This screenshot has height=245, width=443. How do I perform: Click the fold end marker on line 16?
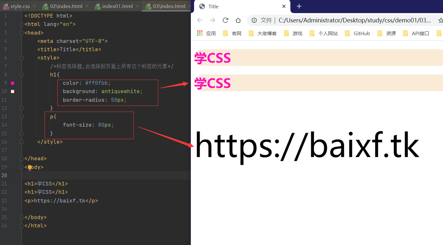point(21,142)
